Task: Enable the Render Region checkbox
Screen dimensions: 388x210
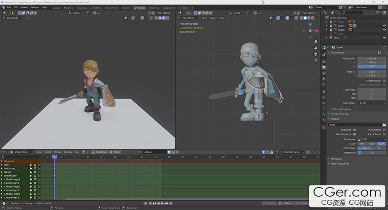Action: point(384,81)
